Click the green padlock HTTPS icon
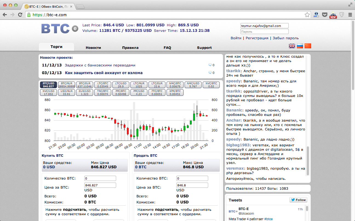 pyautogui.click(x=29, y=15)
